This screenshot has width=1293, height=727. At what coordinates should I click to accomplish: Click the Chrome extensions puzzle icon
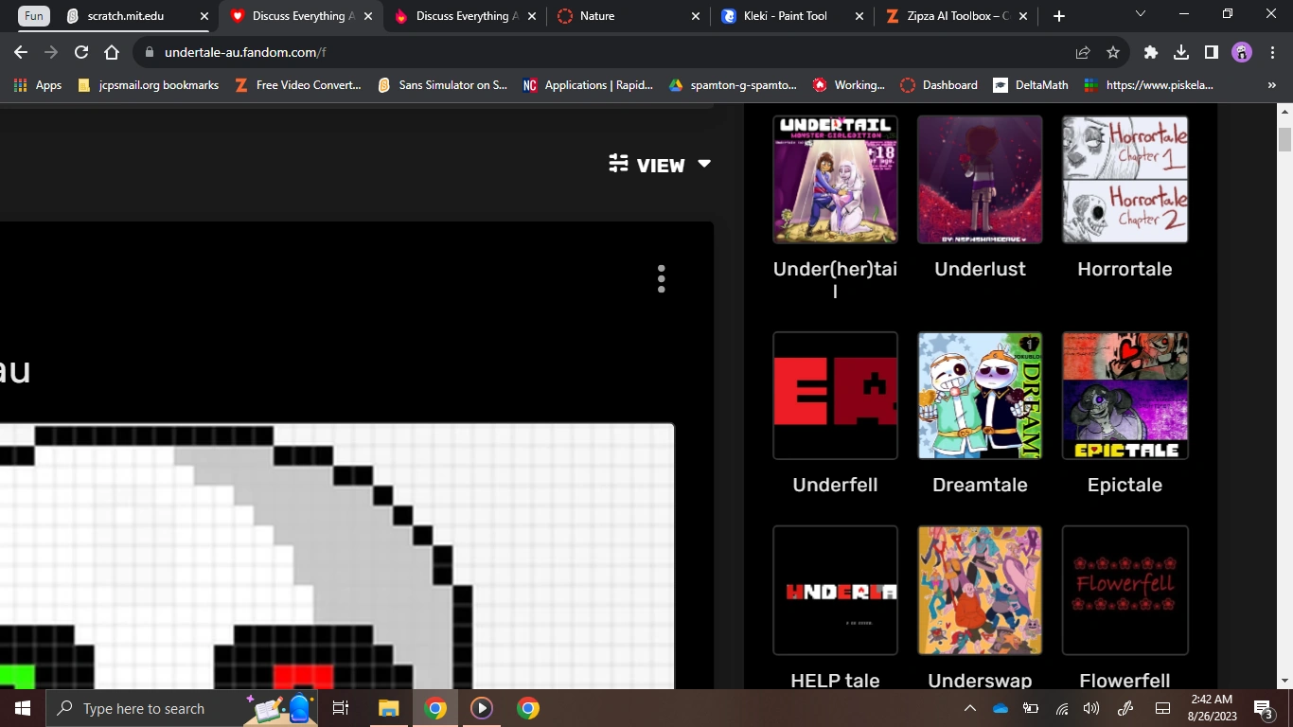[1150, 52]
